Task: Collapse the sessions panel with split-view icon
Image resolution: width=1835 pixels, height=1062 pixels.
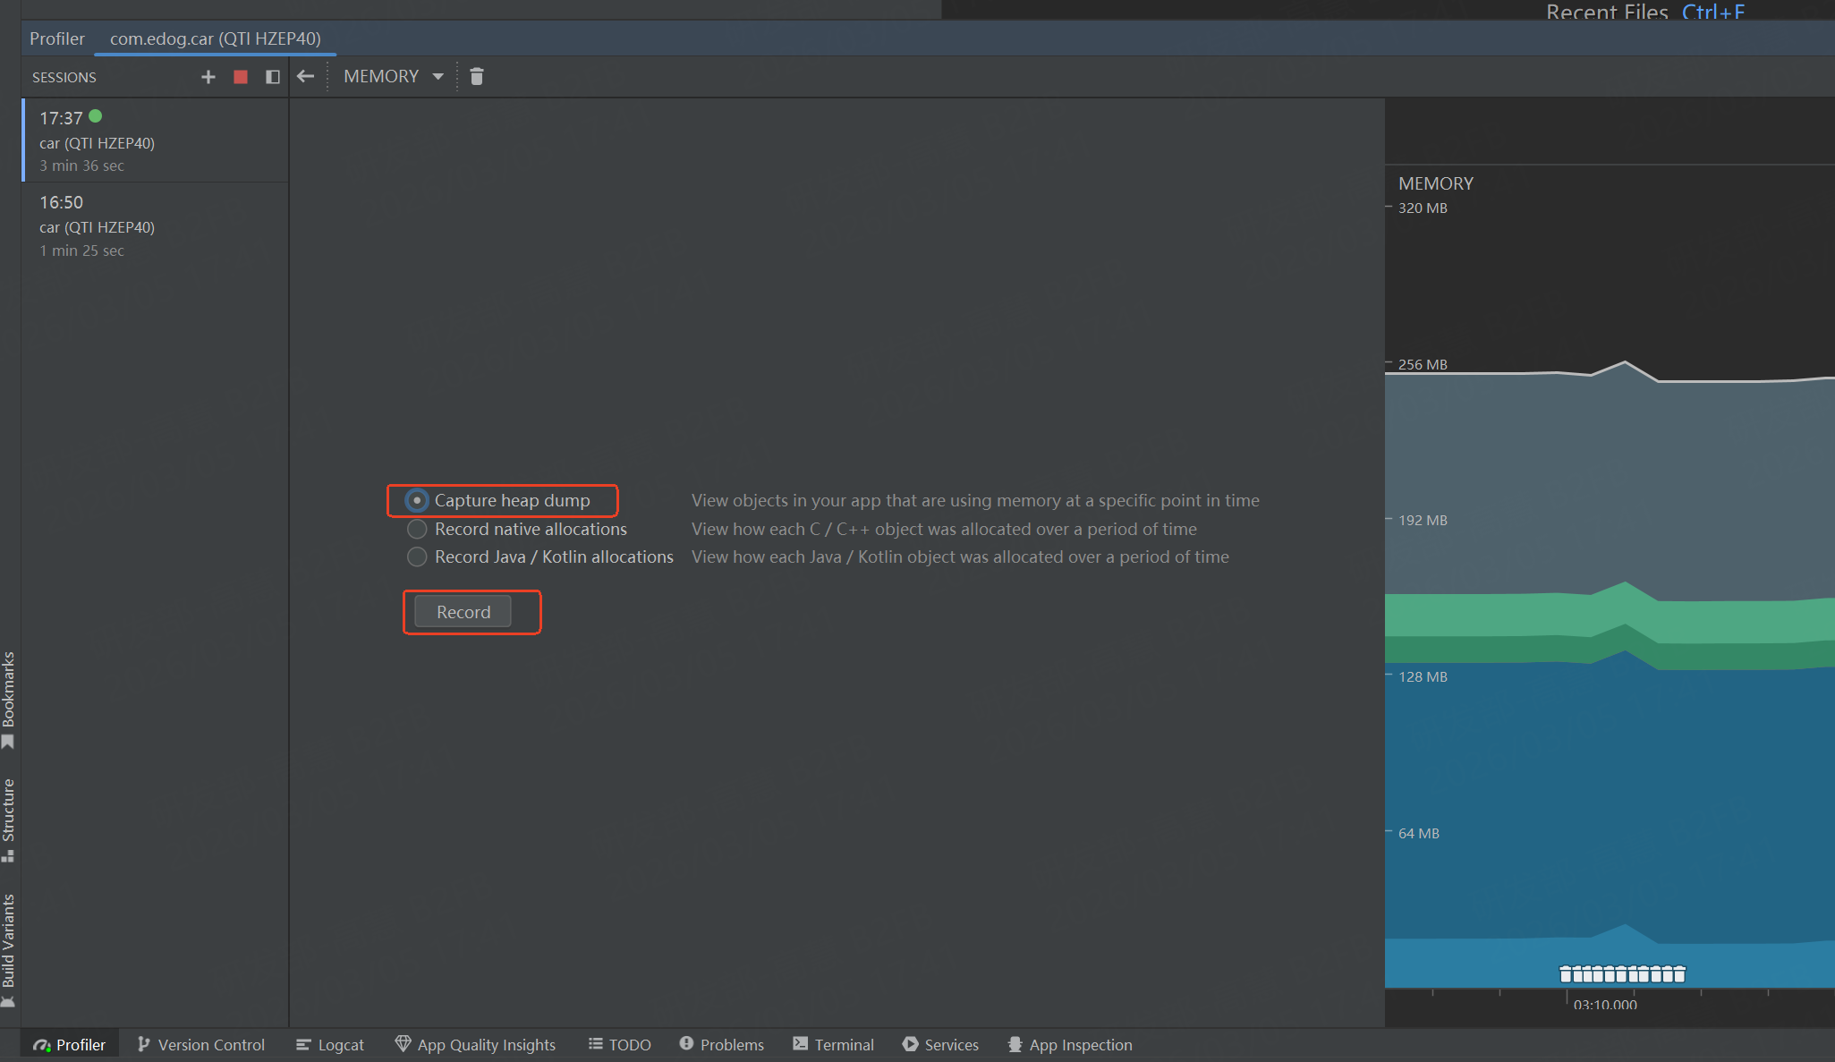Action: click(x=273, y=77)
